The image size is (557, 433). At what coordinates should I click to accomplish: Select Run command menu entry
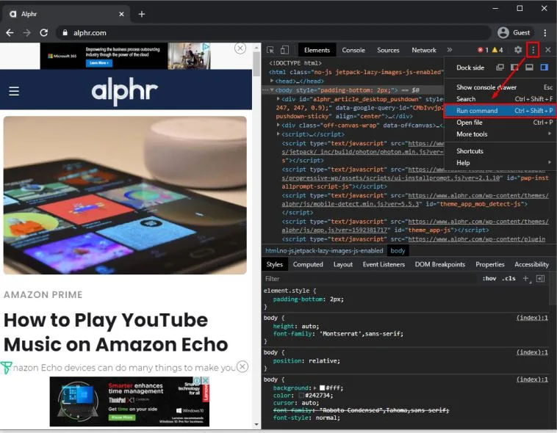point(501,111)
